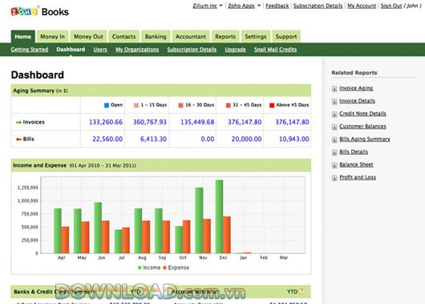
Task: Open the Balance Sheet report link
Action: (x=356, y=164)
